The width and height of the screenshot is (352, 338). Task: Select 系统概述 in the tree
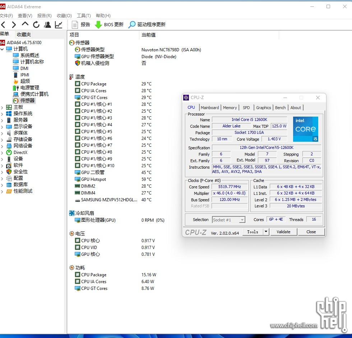point(29,55)
